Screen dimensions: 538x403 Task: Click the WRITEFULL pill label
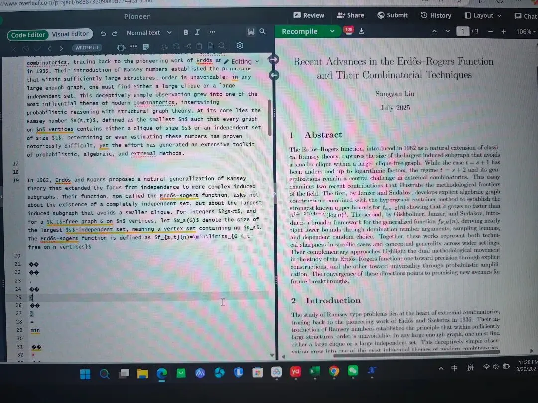coord(87,48)
